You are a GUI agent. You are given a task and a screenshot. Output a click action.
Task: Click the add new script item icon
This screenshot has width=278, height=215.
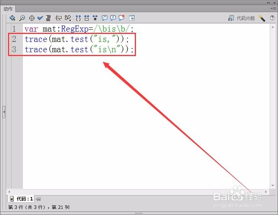pos(12,18)
